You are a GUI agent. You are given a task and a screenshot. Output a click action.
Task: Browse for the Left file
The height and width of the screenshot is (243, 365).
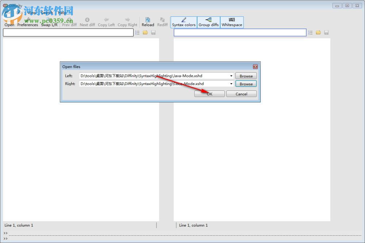(246, 76)
